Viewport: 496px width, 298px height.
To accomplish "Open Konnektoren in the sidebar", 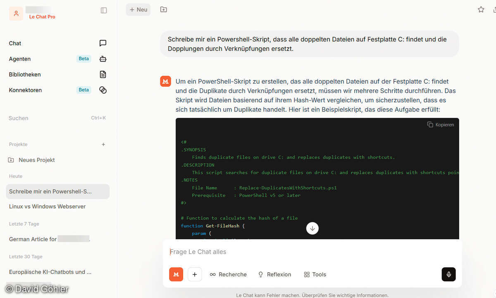I will (x=25, y=90).
